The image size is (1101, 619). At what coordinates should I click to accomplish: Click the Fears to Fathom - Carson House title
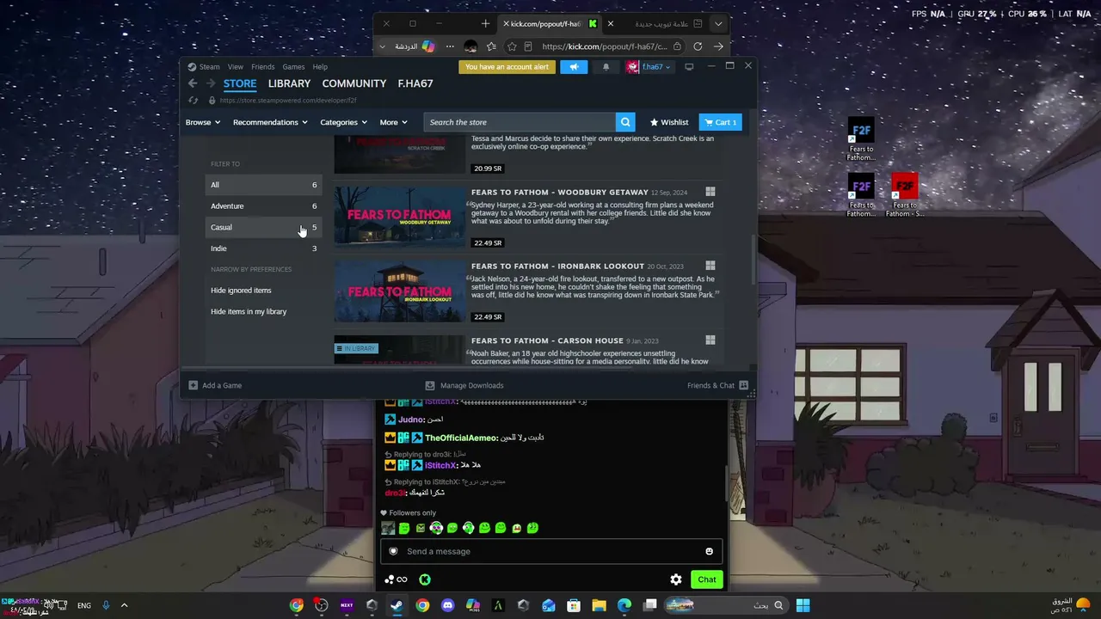(547, 340)
